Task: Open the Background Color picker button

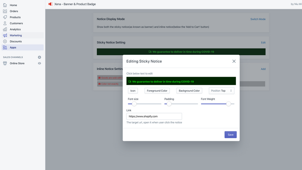Action: point(189,91)
